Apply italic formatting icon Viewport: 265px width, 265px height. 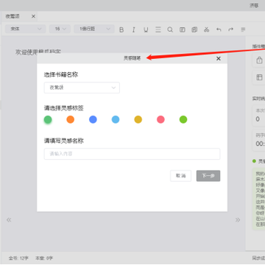click(x=134, y=29)
